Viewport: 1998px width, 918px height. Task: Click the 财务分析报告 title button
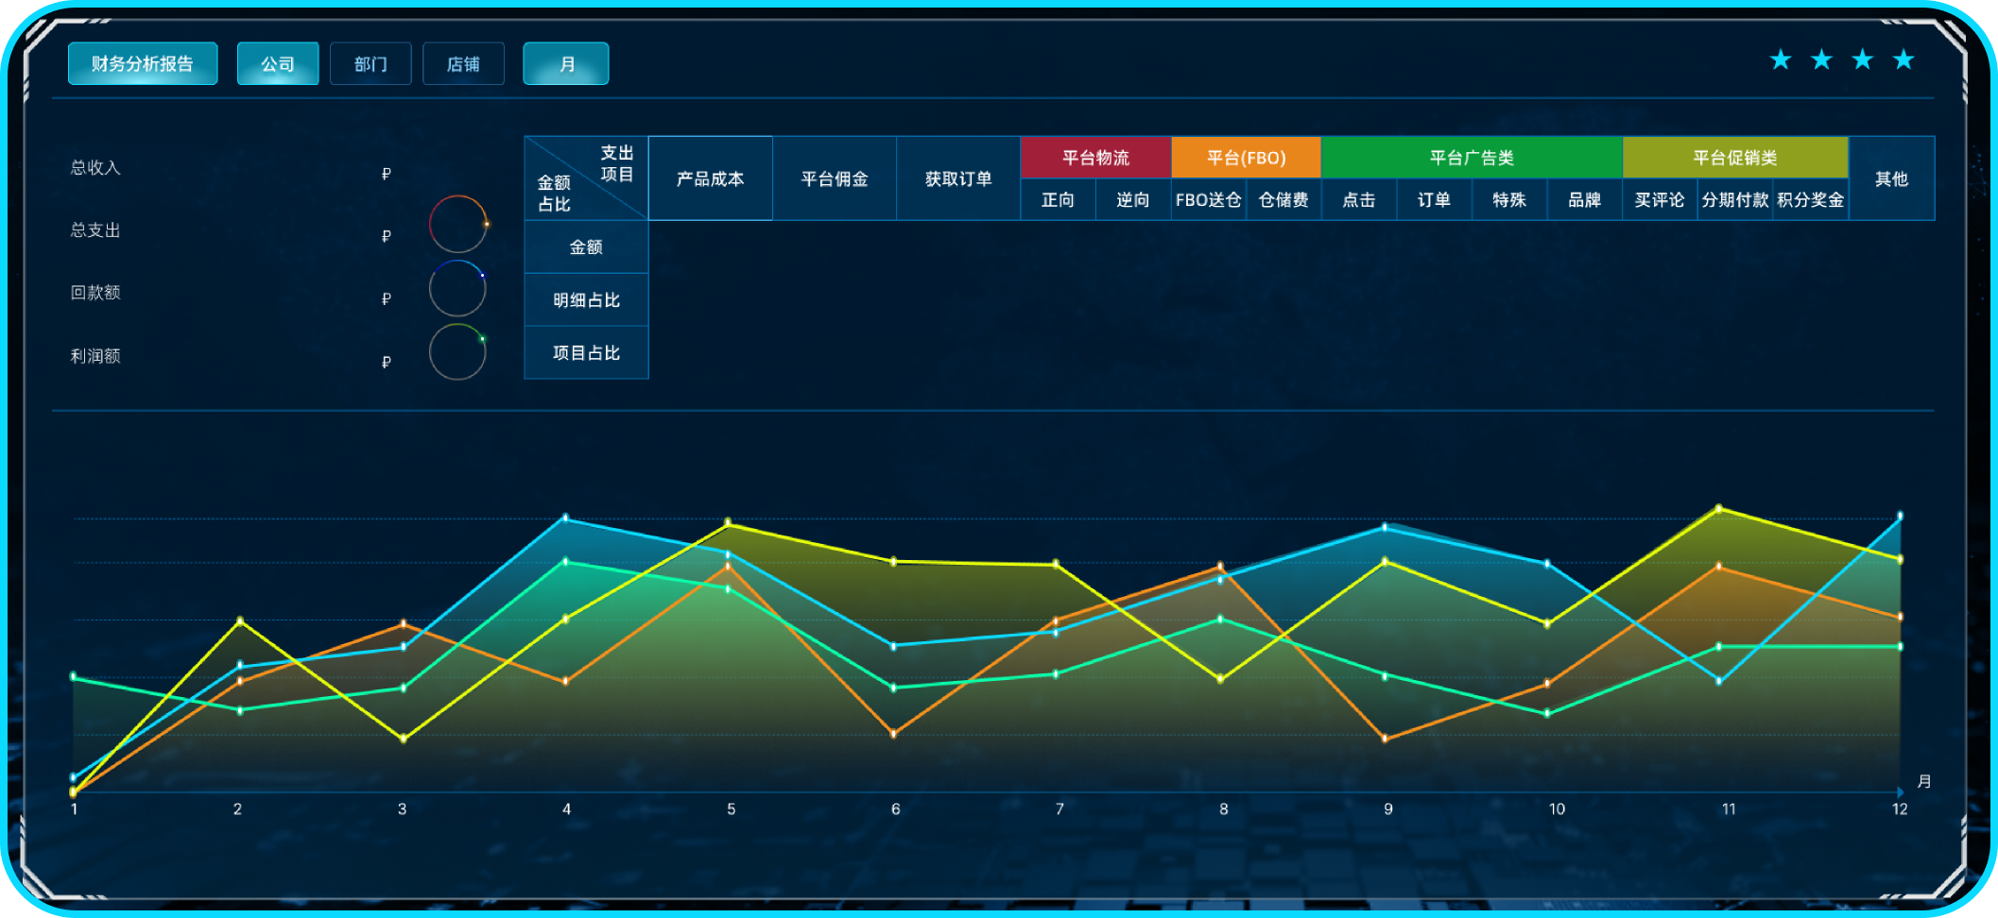[x=143, y=64]
